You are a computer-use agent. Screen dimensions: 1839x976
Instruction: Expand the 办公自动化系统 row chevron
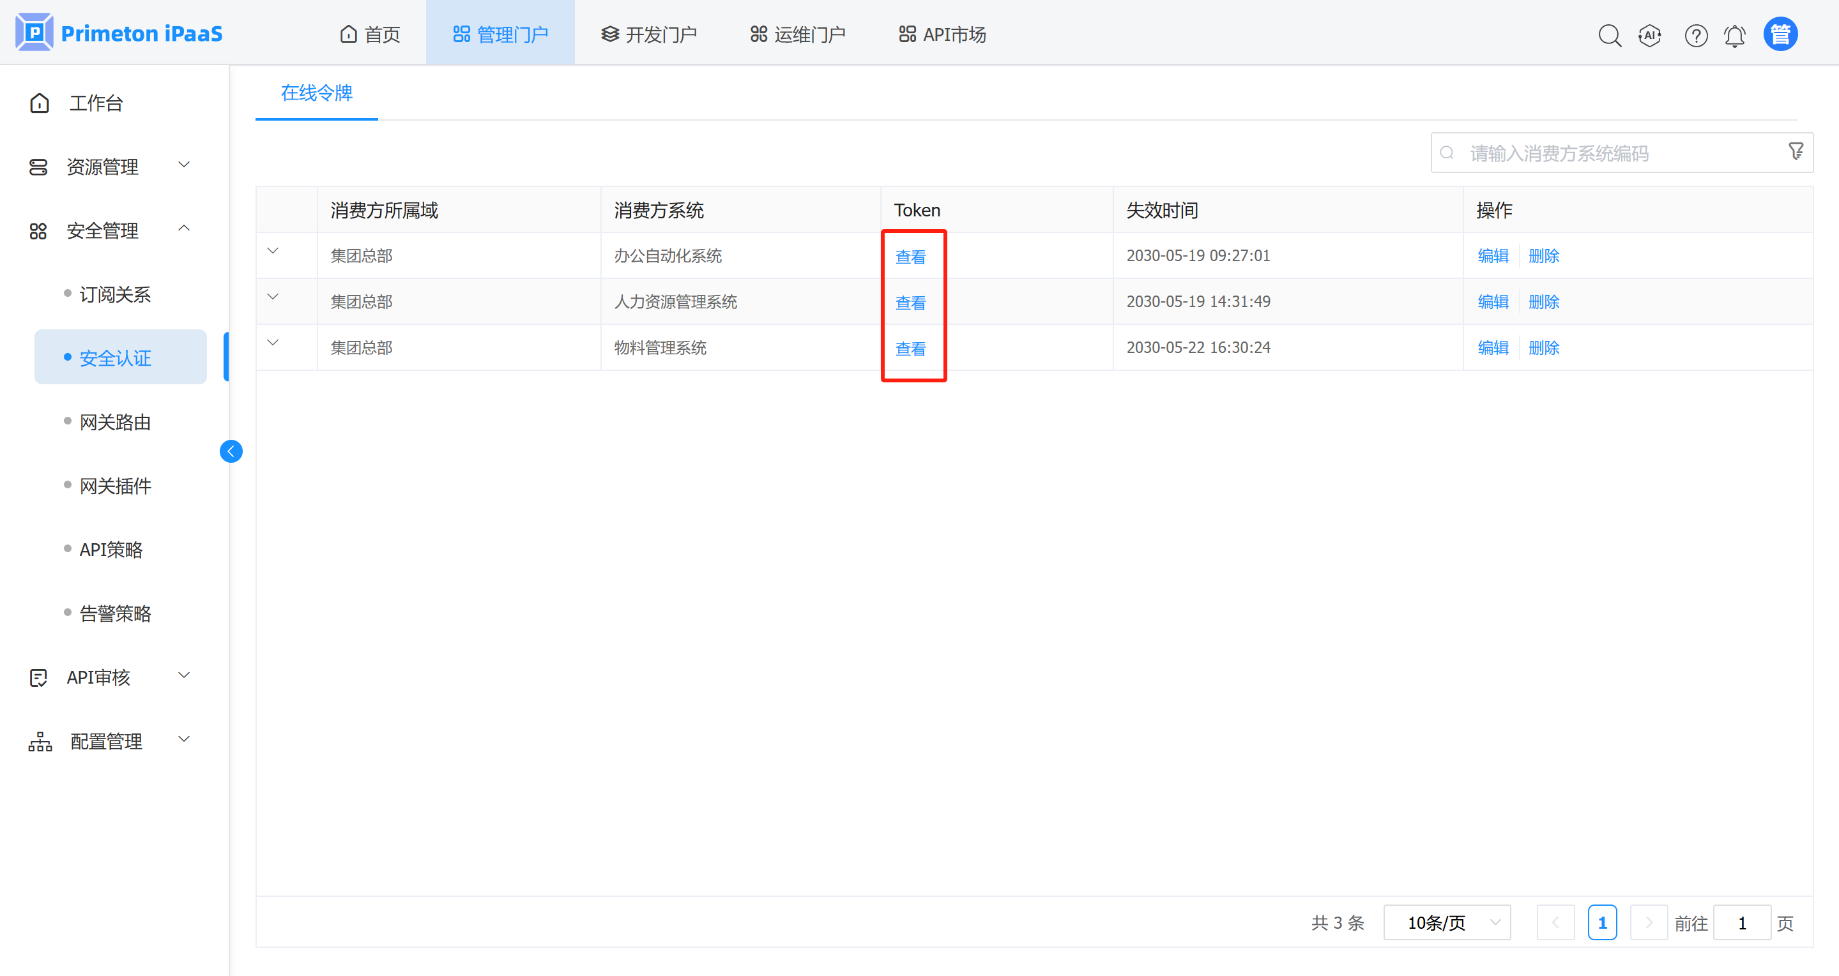(273, 250)
